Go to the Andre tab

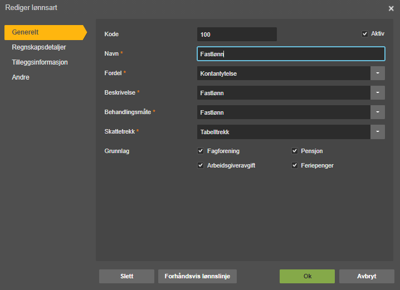point(21,77)
